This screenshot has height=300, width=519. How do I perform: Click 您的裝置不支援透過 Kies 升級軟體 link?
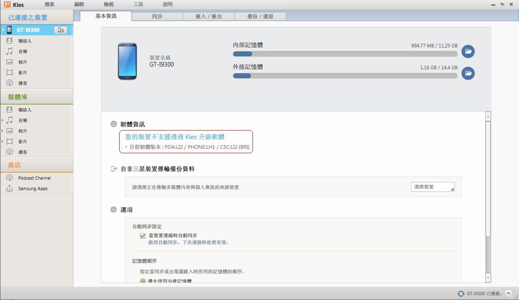(x=175, y=137)
